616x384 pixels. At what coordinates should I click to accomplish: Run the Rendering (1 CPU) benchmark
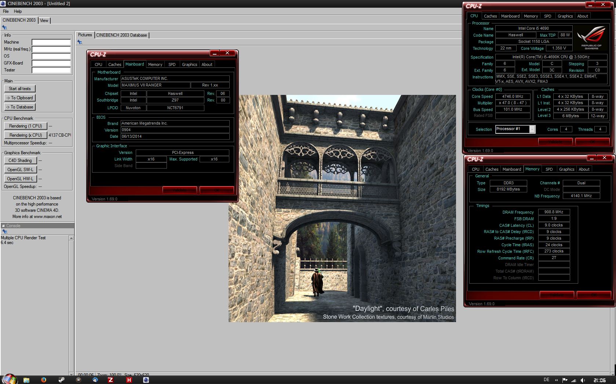coord(26,126)
